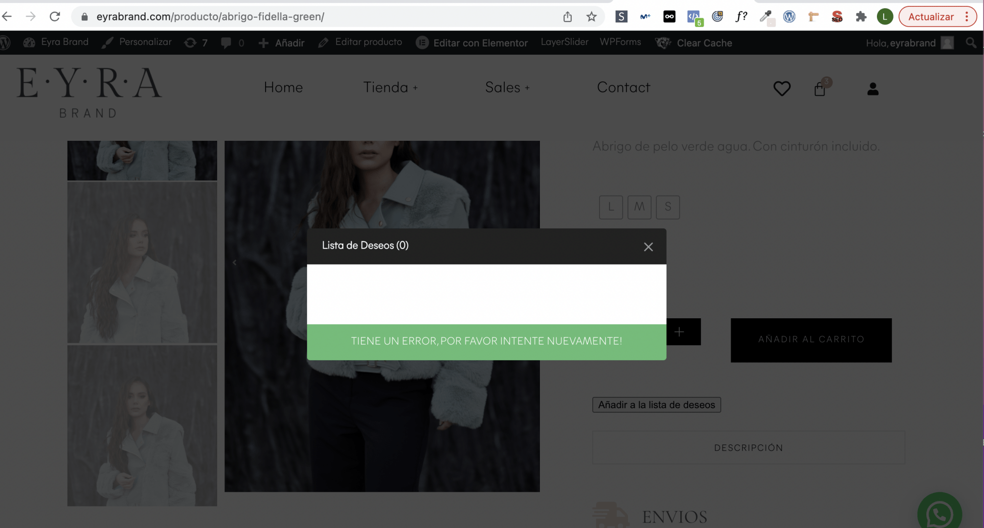Open the code extension with badge 5
The width and height of the screenshot is (984, 528).
[x=694, y=18]
